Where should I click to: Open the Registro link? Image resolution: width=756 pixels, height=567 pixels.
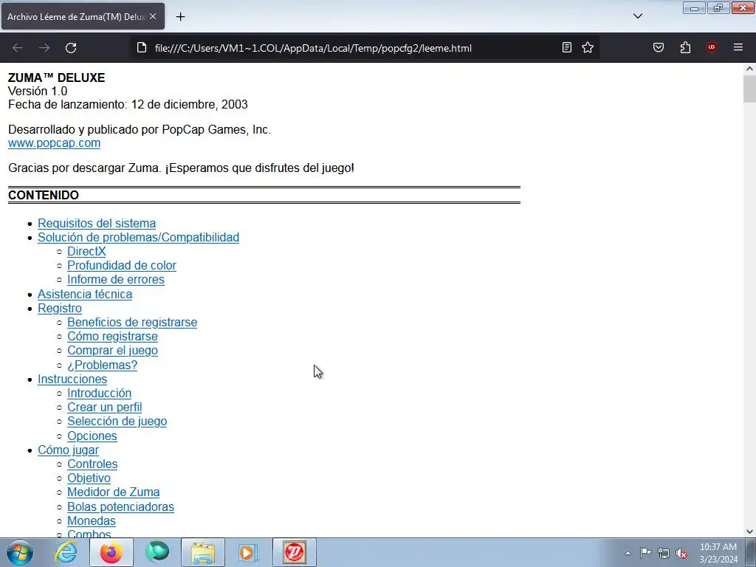60,308
